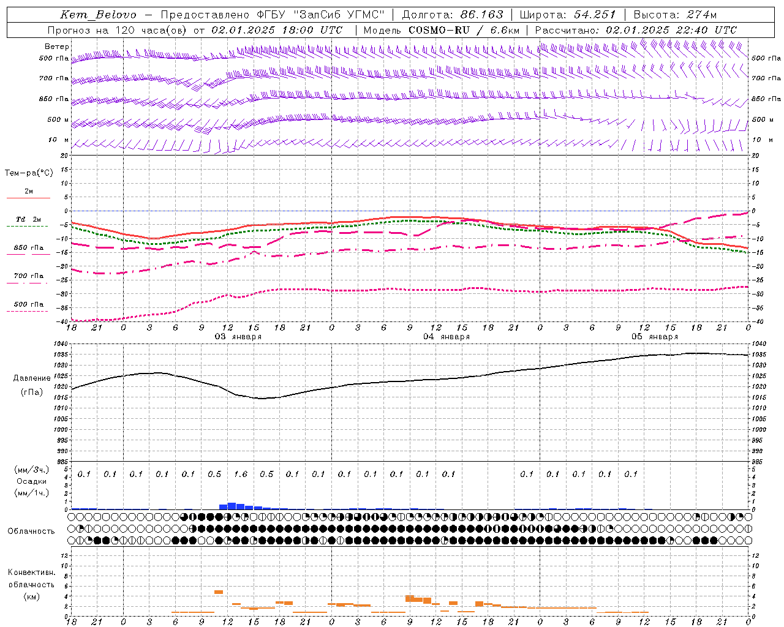The image size is (784, 627).
Task: Click the 10 м wind level label on left
Action: 59,140
